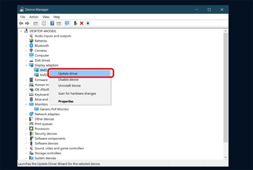Click the Network adapters icon
Viewport: 253px width, 170px height.
click(31, 114)
